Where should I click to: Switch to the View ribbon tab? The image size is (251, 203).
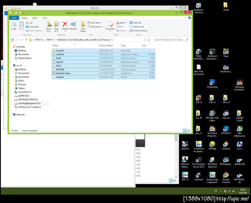45,18
